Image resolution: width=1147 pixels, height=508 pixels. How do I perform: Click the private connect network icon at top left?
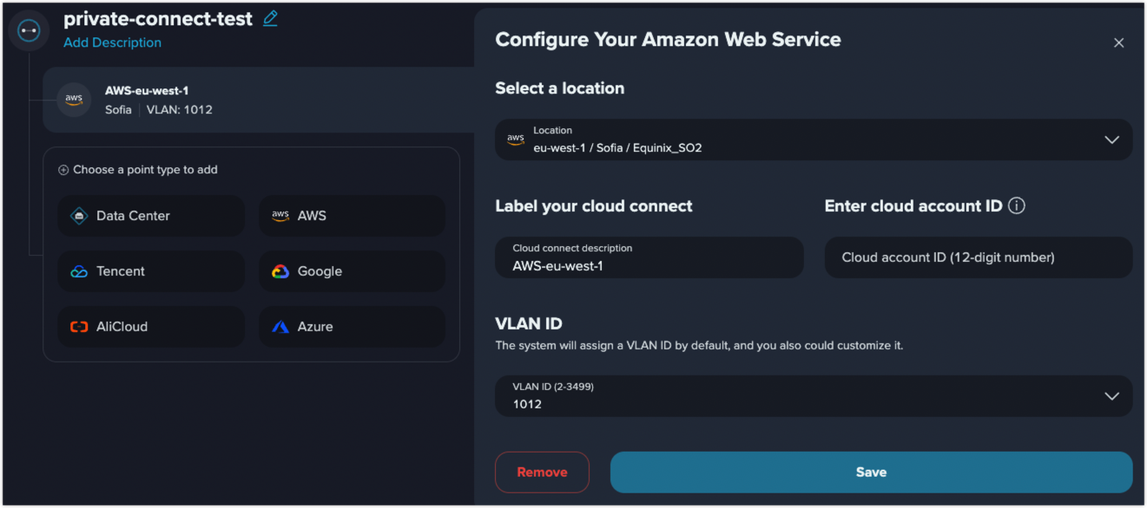point(29,30)
